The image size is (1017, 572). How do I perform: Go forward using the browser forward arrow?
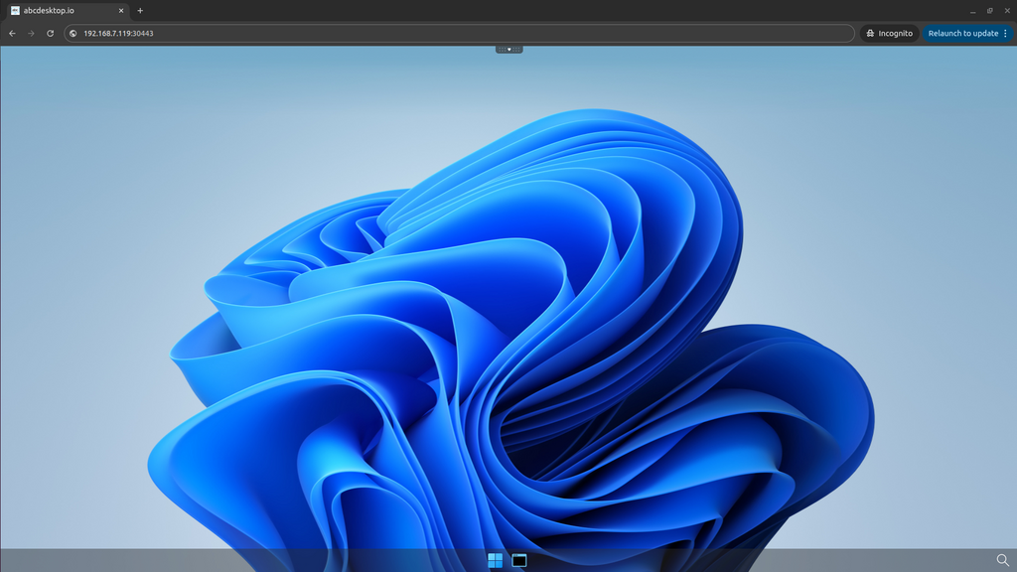[x=31, y=33]
